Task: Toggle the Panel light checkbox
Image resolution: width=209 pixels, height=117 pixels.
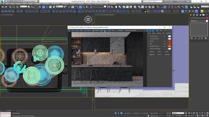Action: tap(149, 41)
